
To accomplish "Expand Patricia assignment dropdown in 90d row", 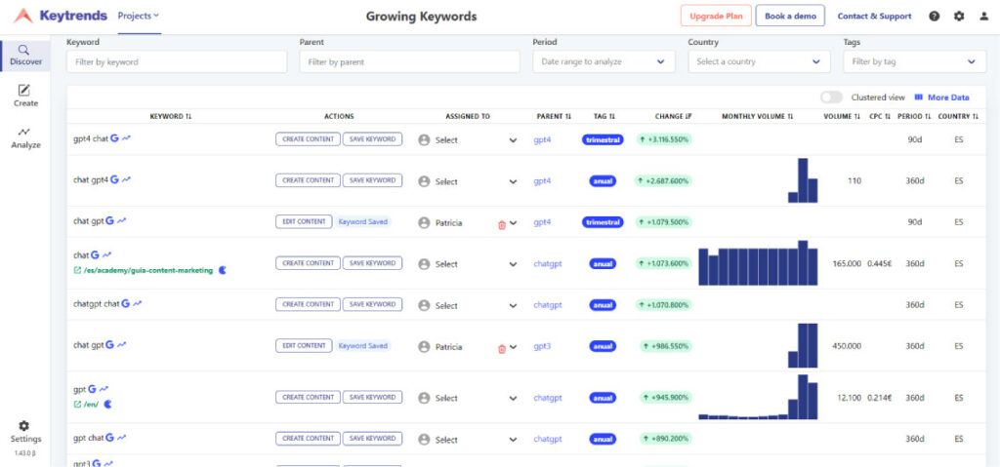I will [514, 223].
